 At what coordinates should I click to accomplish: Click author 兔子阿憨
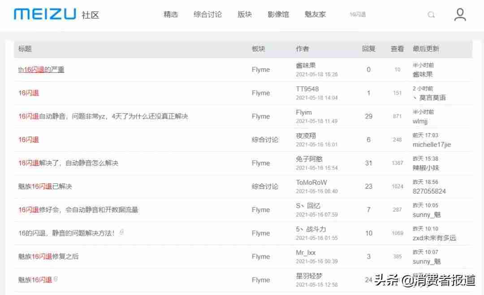(309, 159)
